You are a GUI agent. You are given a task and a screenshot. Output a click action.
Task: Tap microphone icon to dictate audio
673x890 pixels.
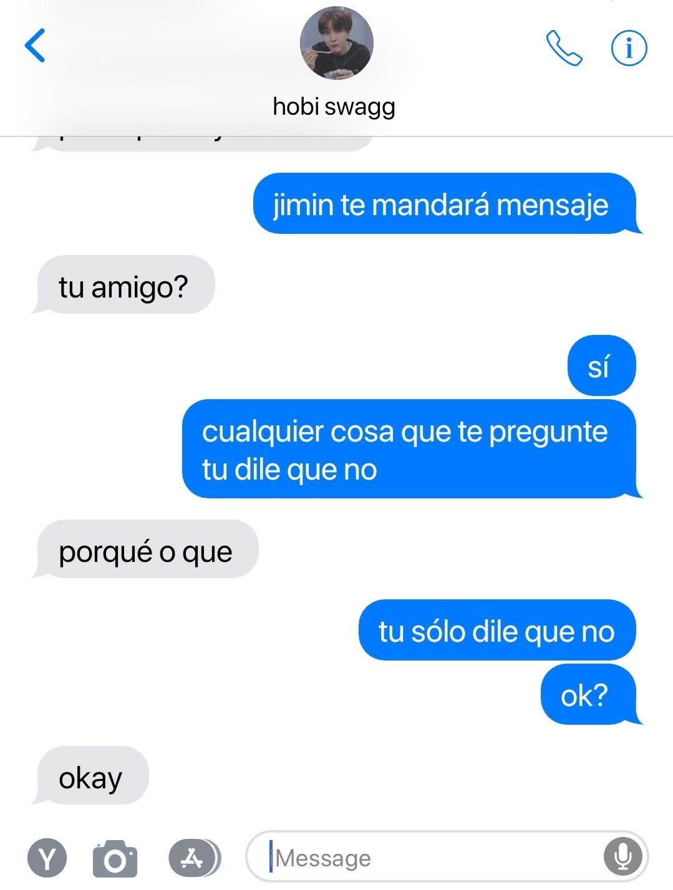point(622,857)
